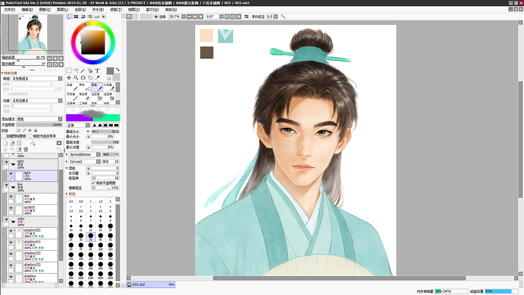Pick brush size preset 12
The height and width of the screenshot is (295, 524).
click(x=81, y=227)
